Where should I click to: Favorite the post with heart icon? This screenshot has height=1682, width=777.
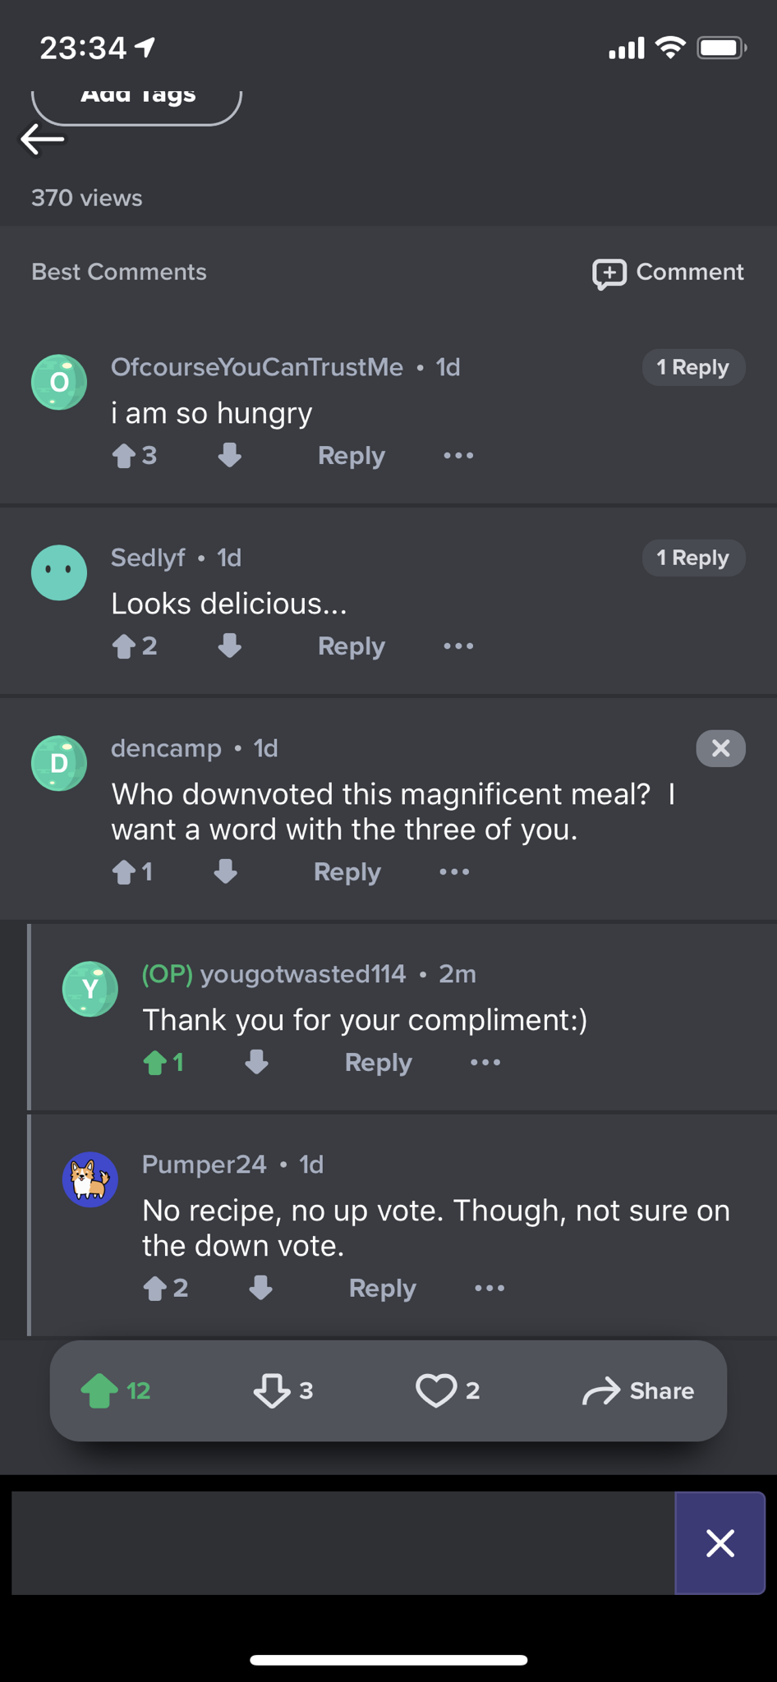click(x=435, y=1390)
